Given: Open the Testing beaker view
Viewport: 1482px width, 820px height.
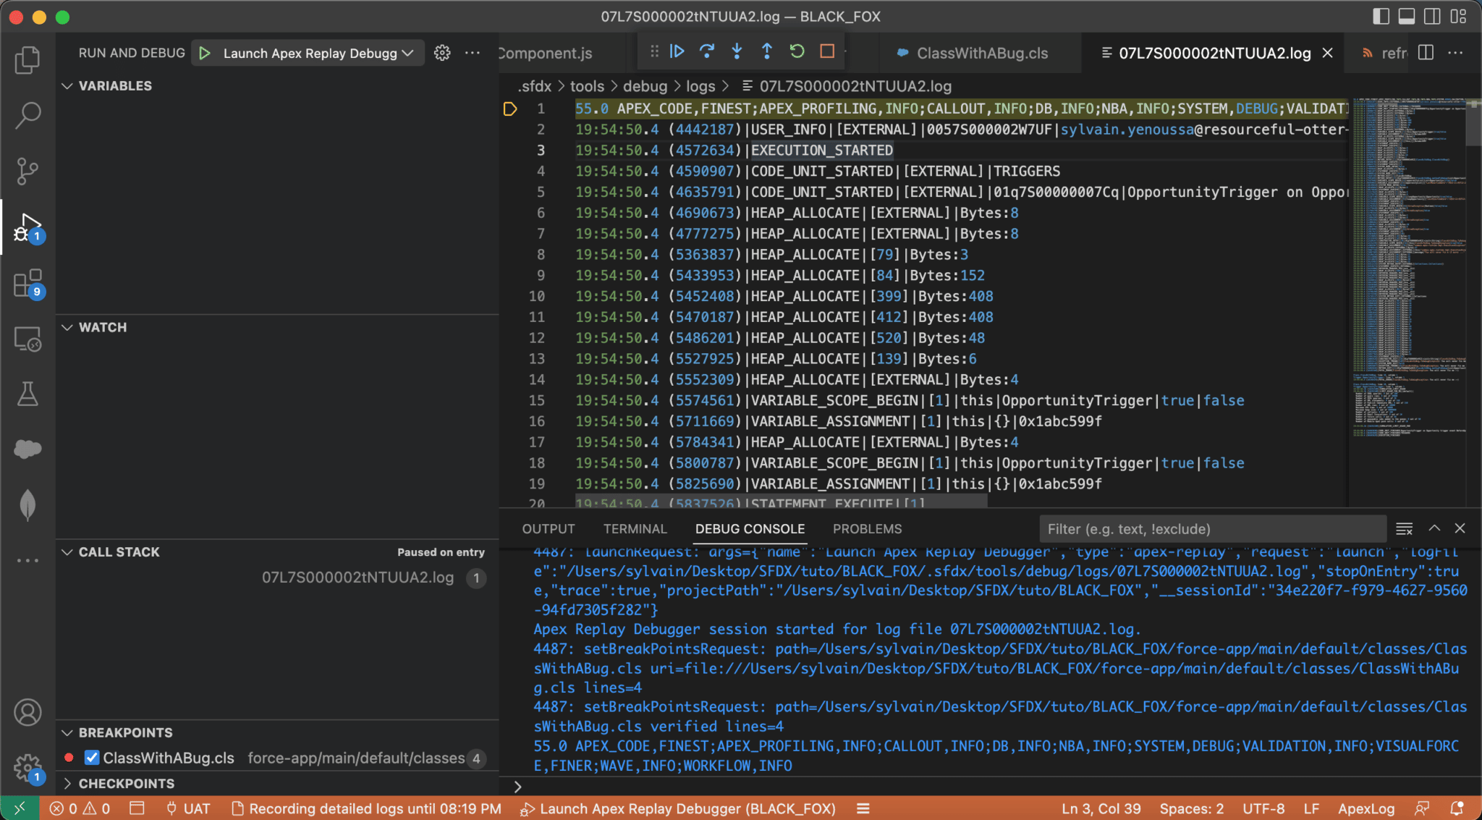Looking at the screenshot, I should (27, 394).
